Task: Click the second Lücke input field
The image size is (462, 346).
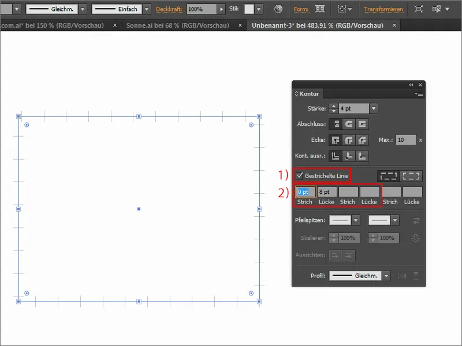Action: pos(370,192)
